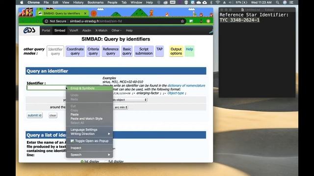Click the document icon in TextEdit title bar
314x176 pixels.
click(x=242, y=10)
